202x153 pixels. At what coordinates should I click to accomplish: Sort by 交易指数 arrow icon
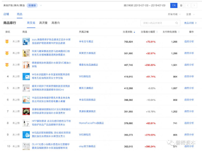[x=134, y=32]
